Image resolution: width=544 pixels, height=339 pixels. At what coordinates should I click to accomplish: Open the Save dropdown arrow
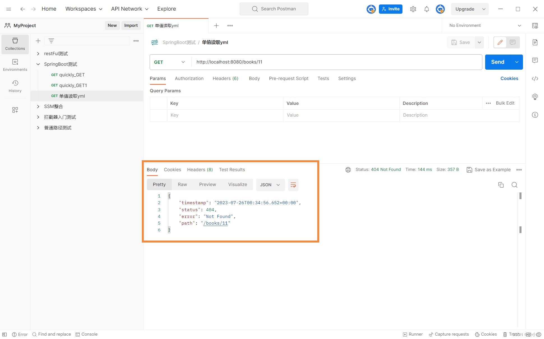[x=480, y=42]
